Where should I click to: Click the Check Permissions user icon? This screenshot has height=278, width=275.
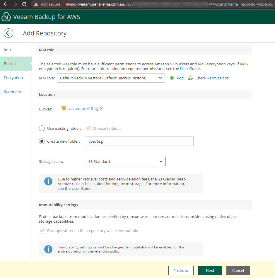[x=191, y=78]
